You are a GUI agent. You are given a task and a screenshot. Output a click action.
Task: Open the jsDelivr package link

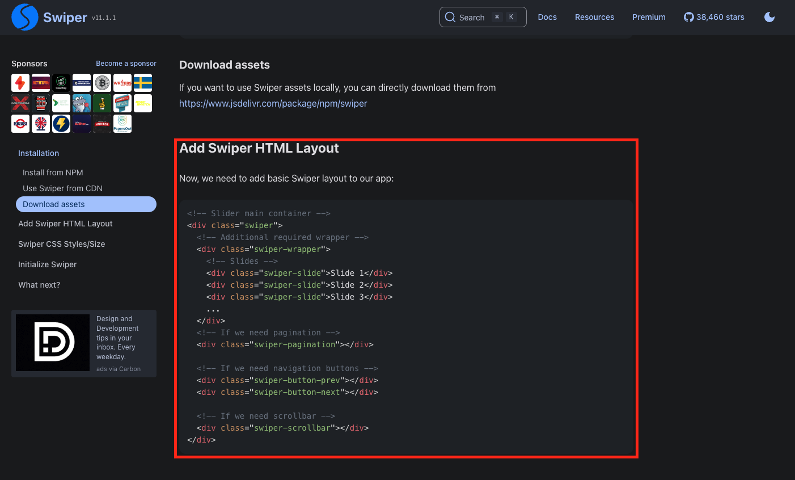(x=273, y=103)
